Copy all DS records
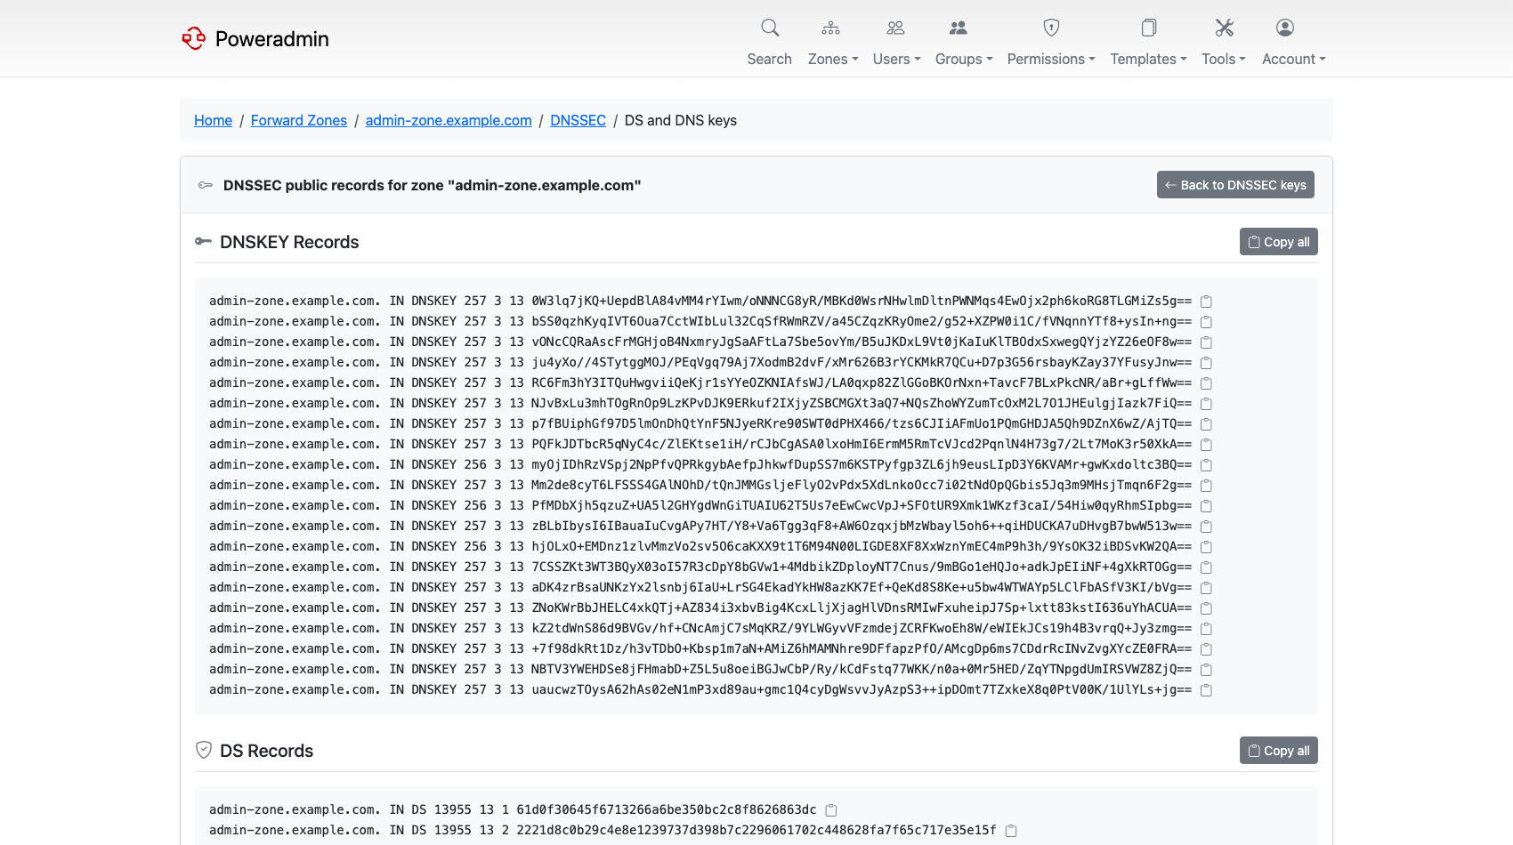This screenshot has width=1513, height=845. (1279, 751)
